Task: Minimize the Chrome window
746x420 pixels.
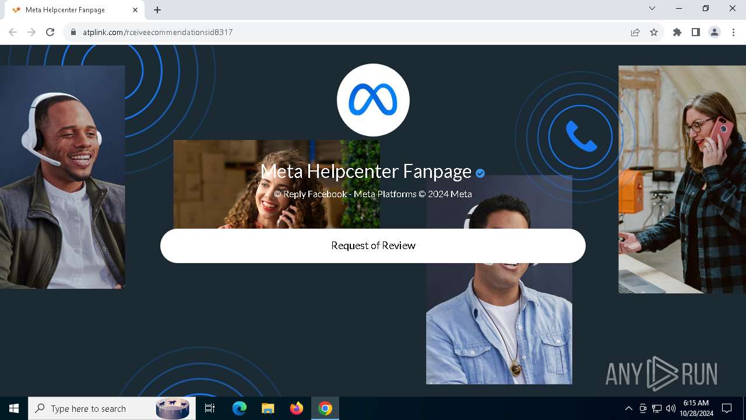Action: tap(679, 9)
